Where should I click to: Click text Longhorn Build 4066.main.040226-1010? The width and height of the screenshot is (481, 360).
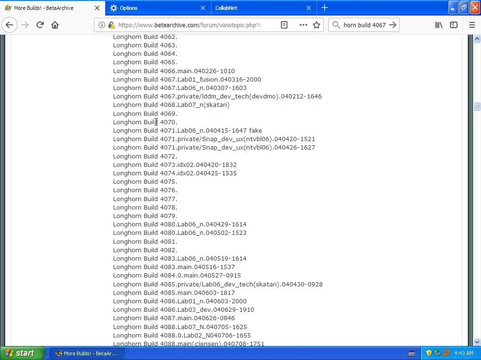click(x=174, y=71)
